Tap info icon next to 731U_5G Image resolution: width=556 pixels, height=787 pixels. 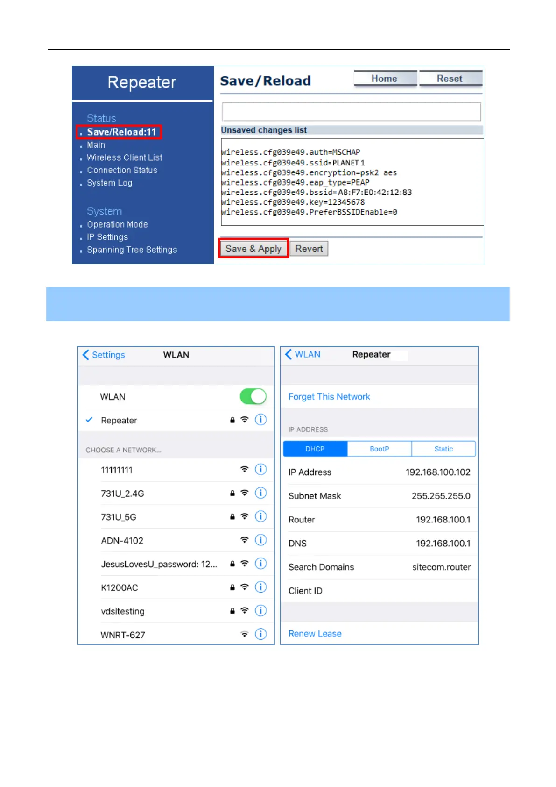(260, 516)
